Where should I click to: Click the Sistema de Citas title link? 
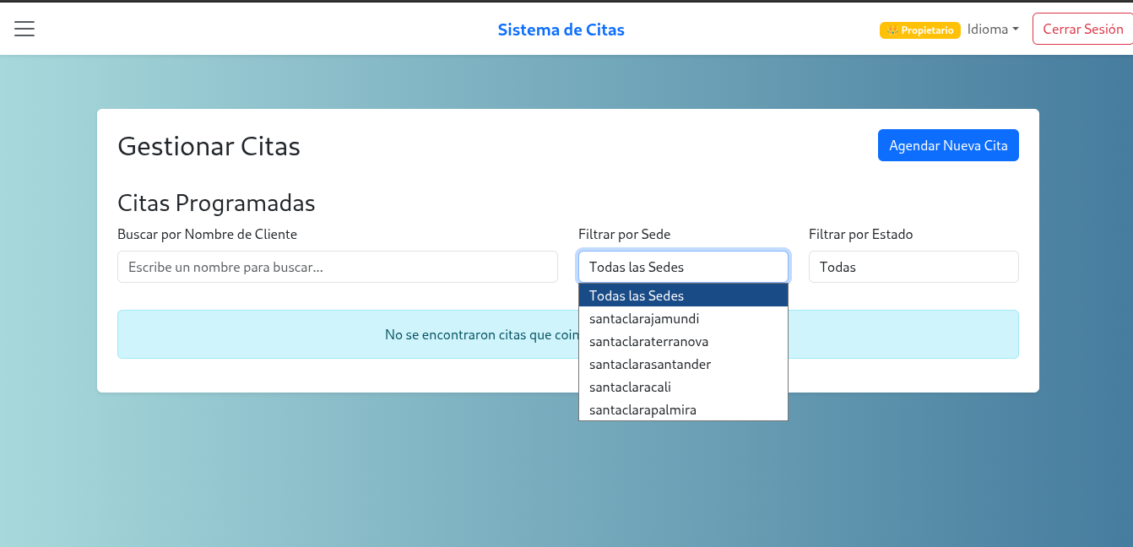click(x=561, y=30)
